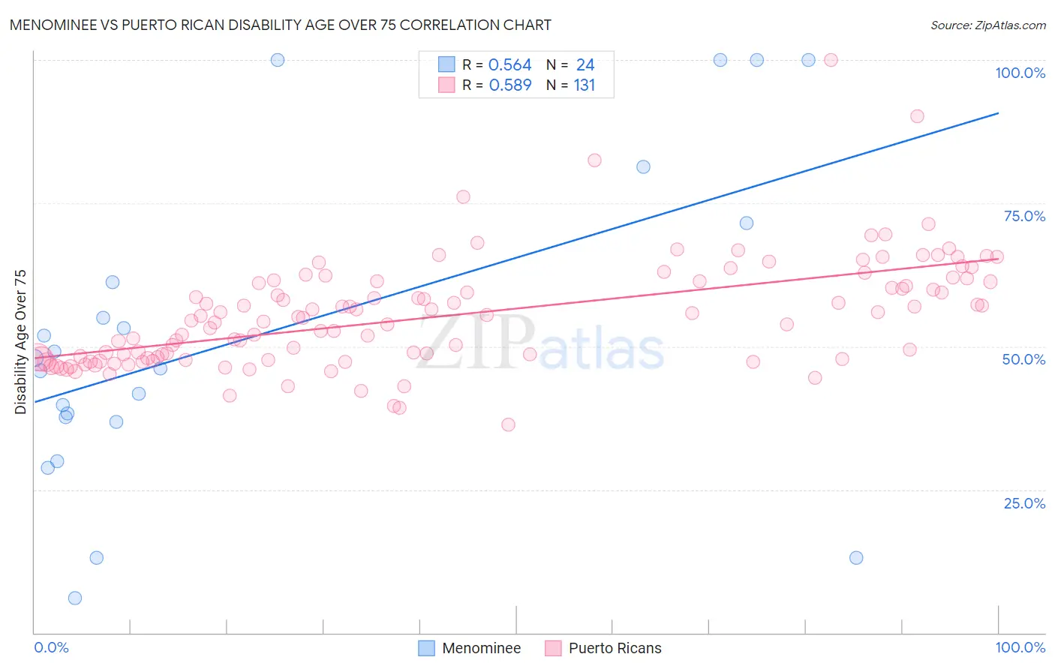
Task: Click the Disability Age Over 75 axis label
Action: [x=20, y=341]
